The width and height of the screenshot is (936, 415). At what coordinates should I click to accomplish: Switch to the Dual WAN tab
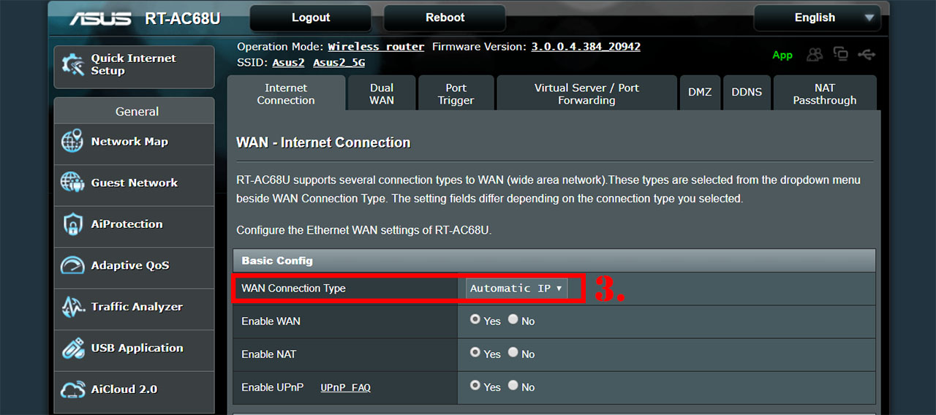(x=382, y=94)
